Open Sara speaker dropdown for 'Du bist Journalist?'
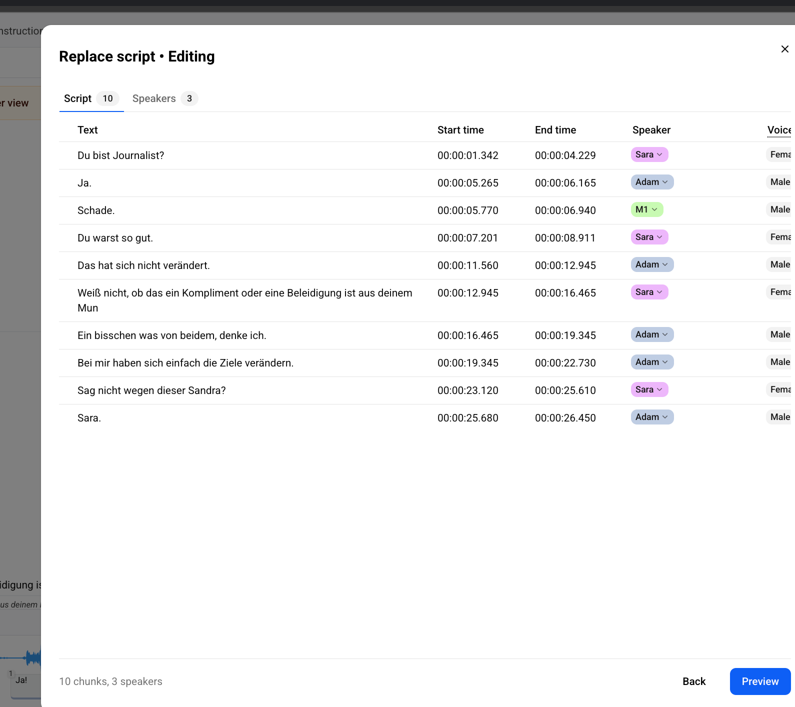The height and width of the screenshot is (707, 795). point(649,154)
